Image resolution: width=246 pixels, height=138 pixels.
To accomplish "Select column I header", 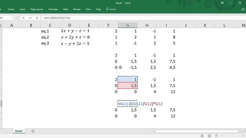I will [166, 25].
